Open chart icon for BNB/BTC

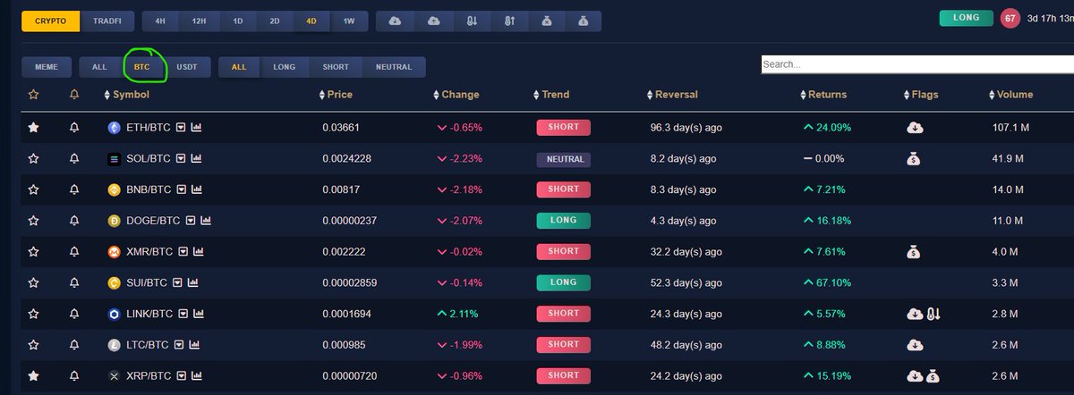197,189
